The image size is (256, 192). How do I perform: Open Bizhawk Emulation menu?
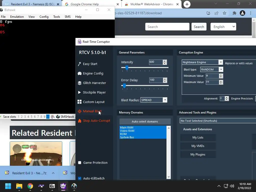(x=17, y=17)
